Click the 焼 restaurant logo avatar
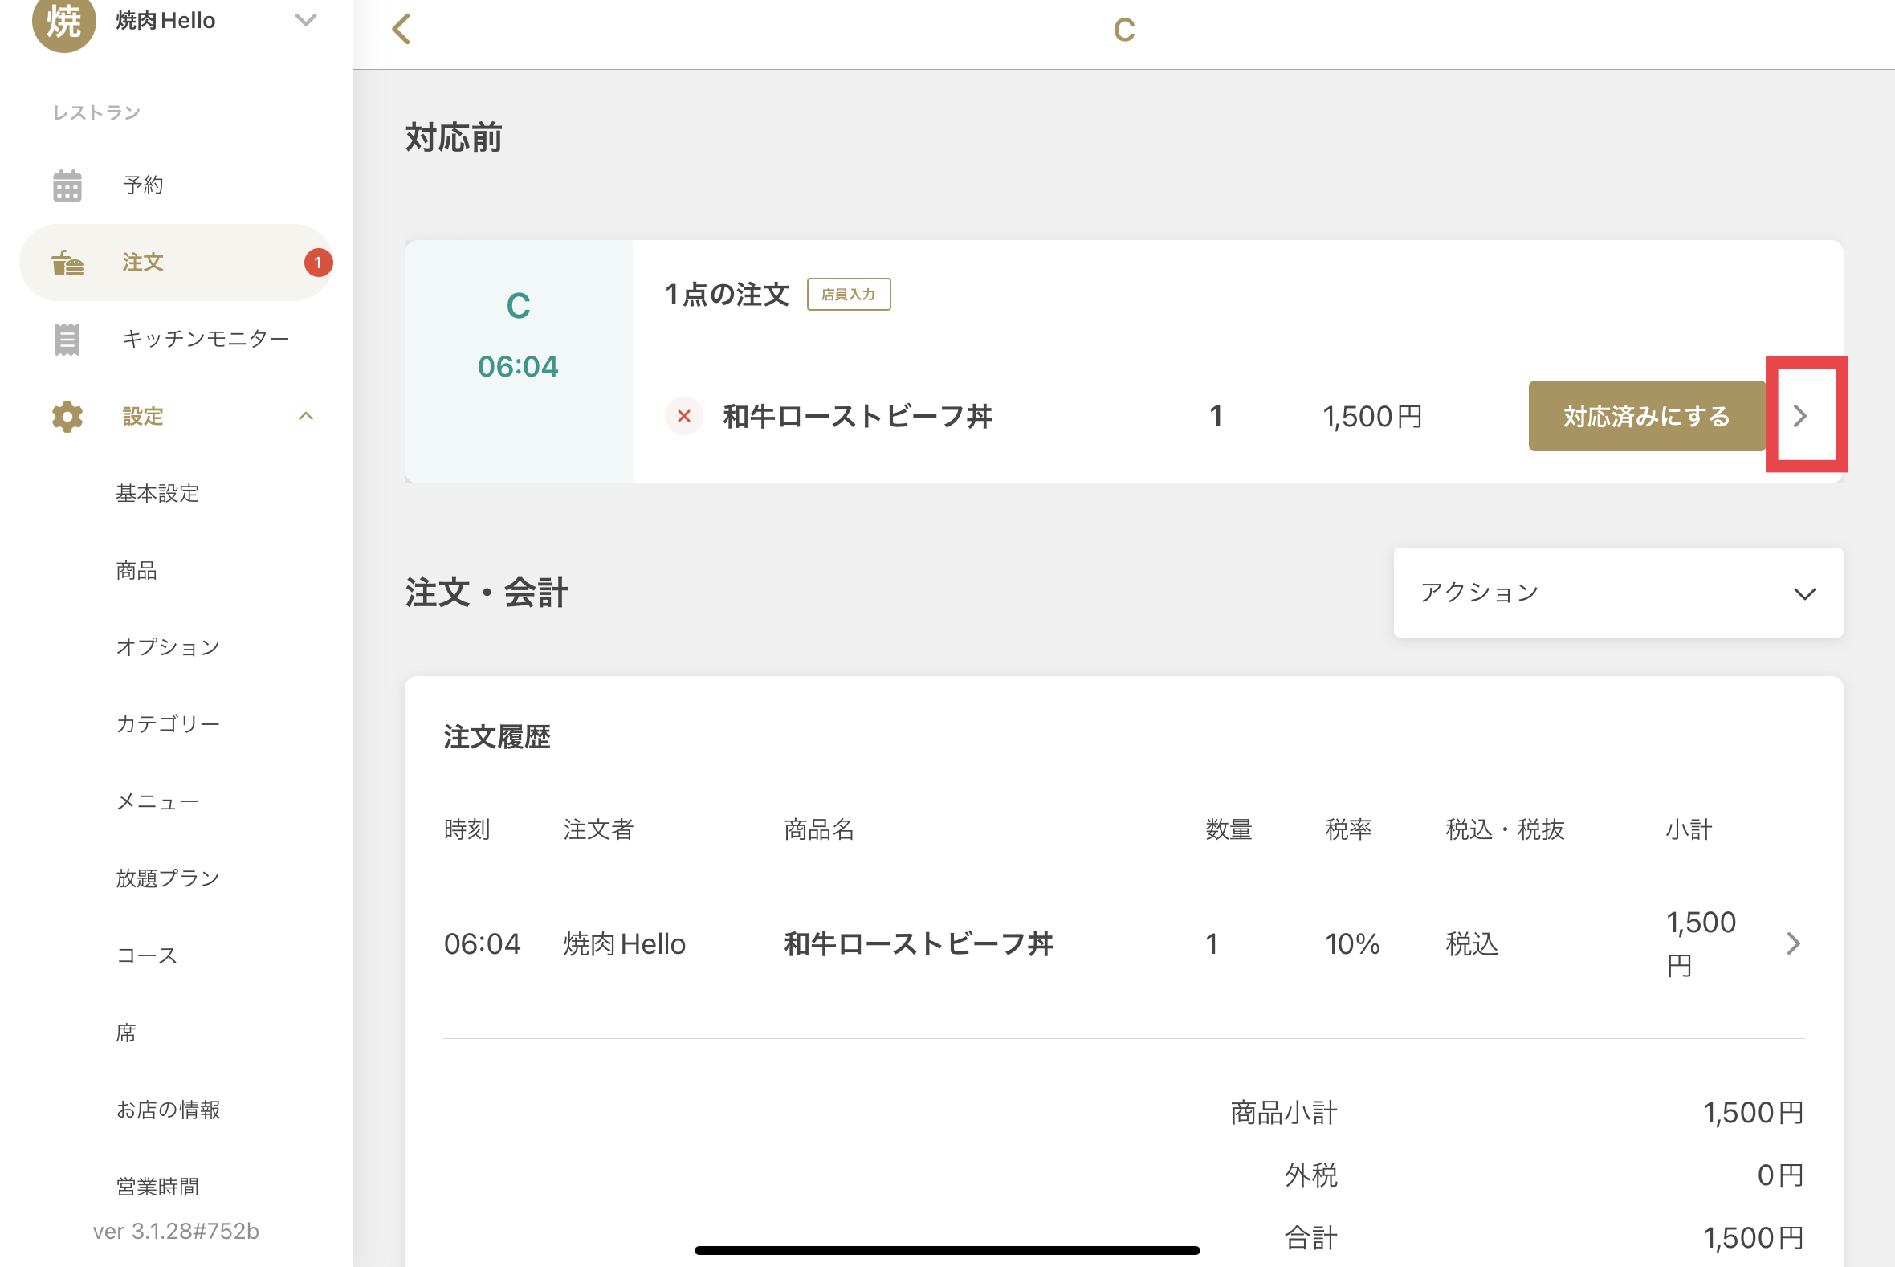The image size is (1895, 1267). coord(64,22)
